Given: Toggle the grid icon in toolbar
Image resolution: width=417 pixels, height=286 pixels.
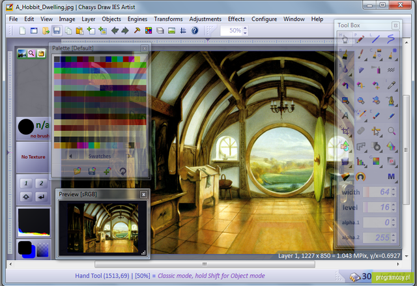Looking at the screenshot, I should pos(183,31).
